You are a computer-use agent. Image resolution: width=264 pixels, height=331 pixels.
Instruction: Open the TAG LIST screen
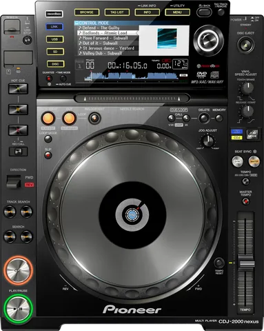[x=117, y=12]
